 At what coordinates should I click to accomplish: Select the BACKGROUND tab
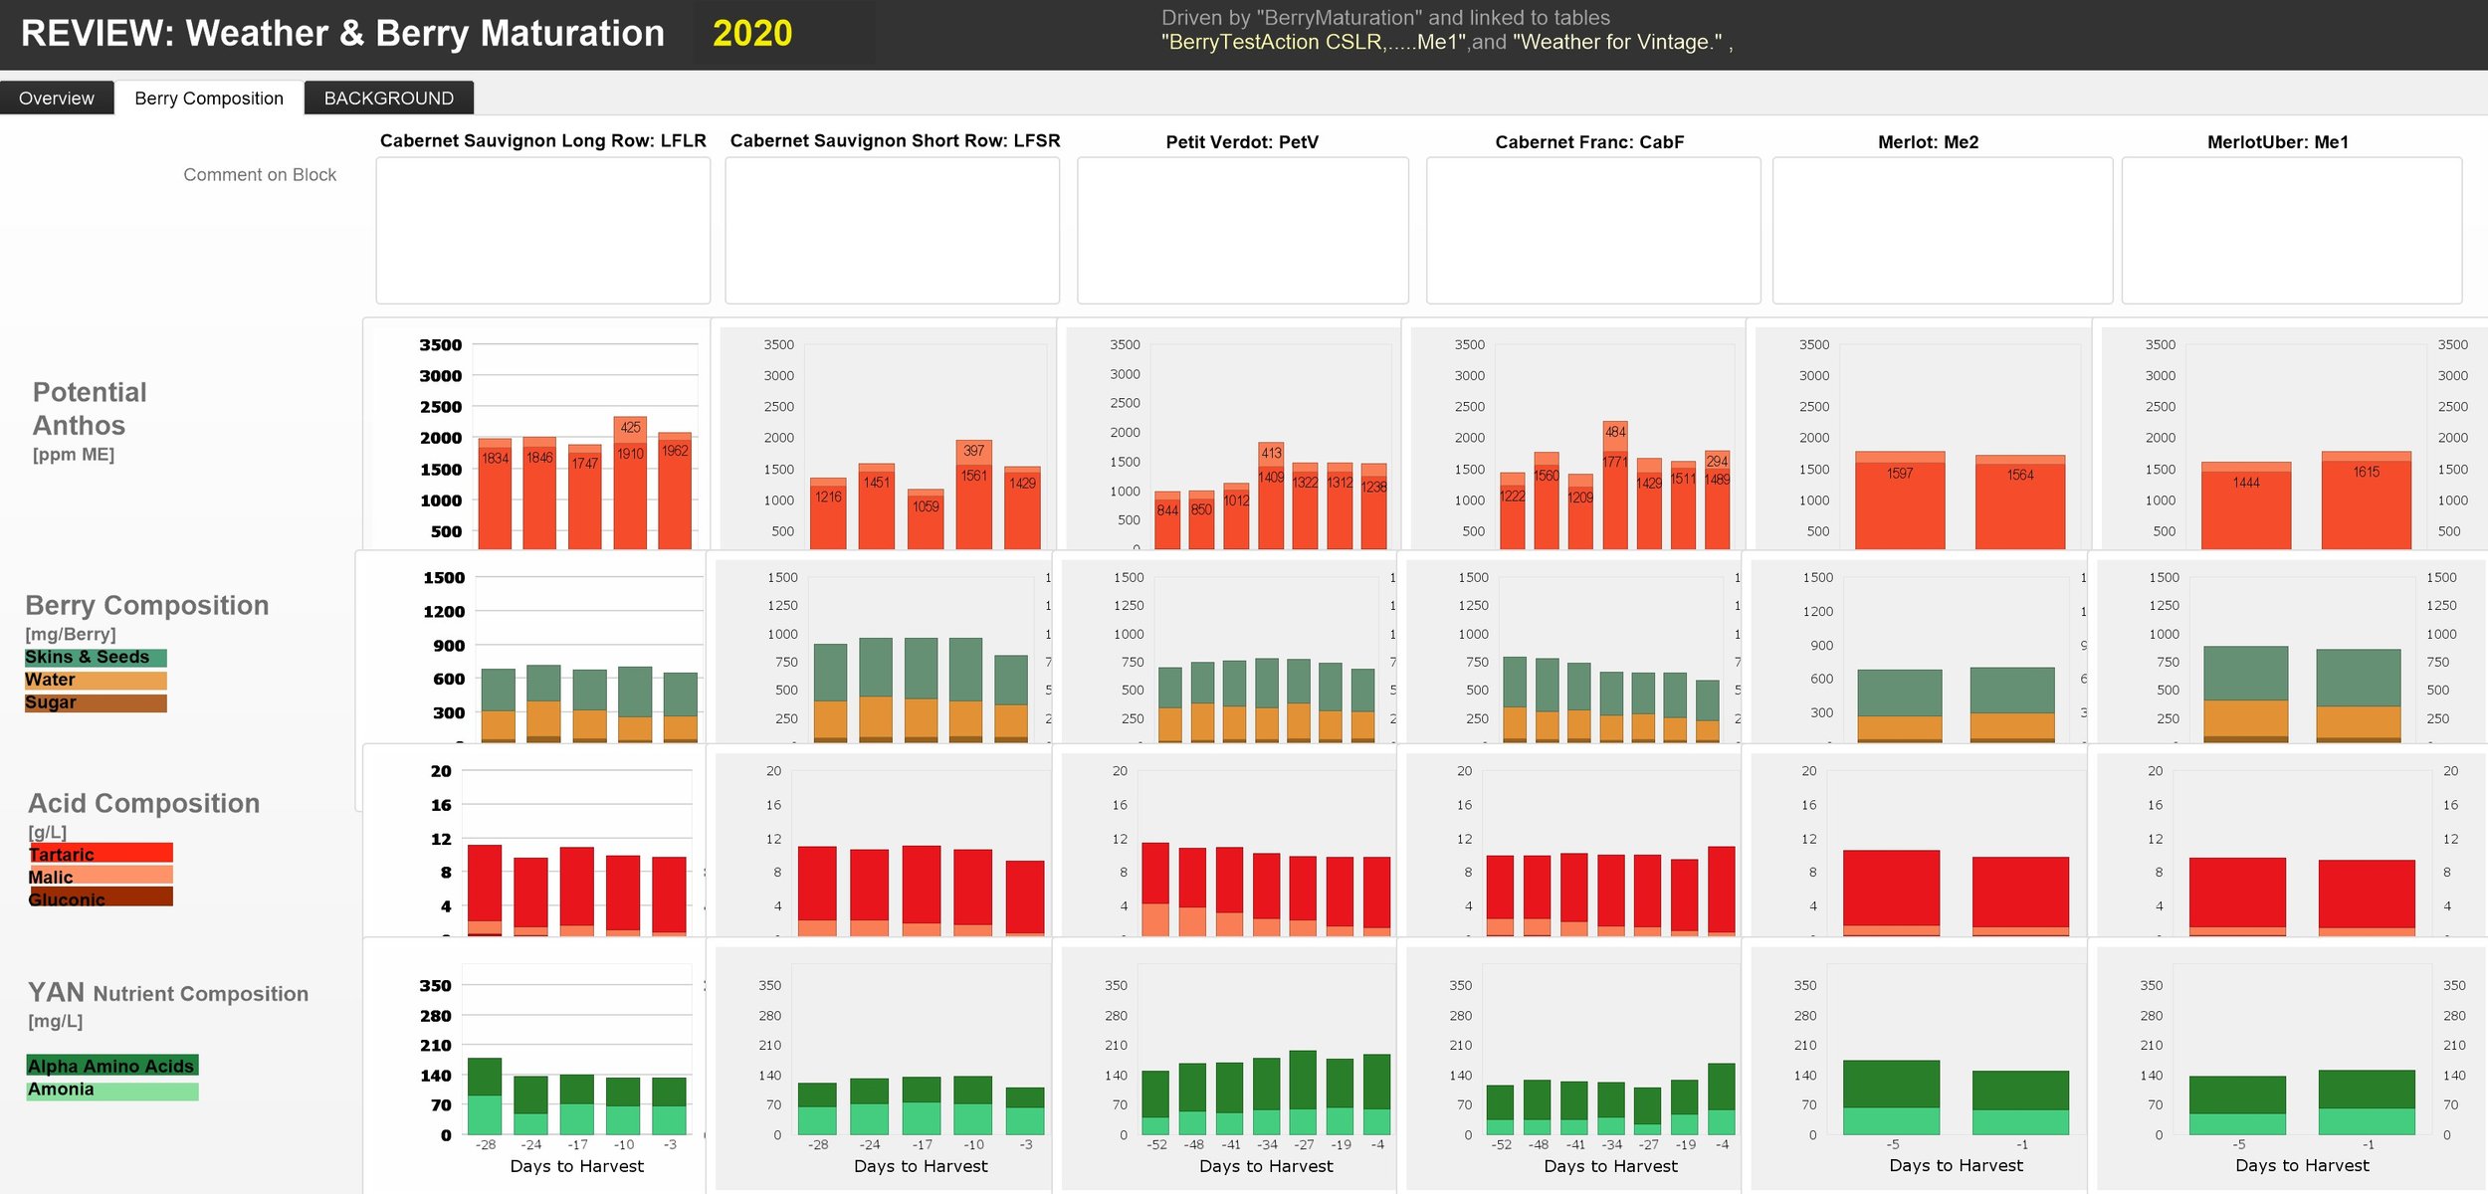coord(389,98)
